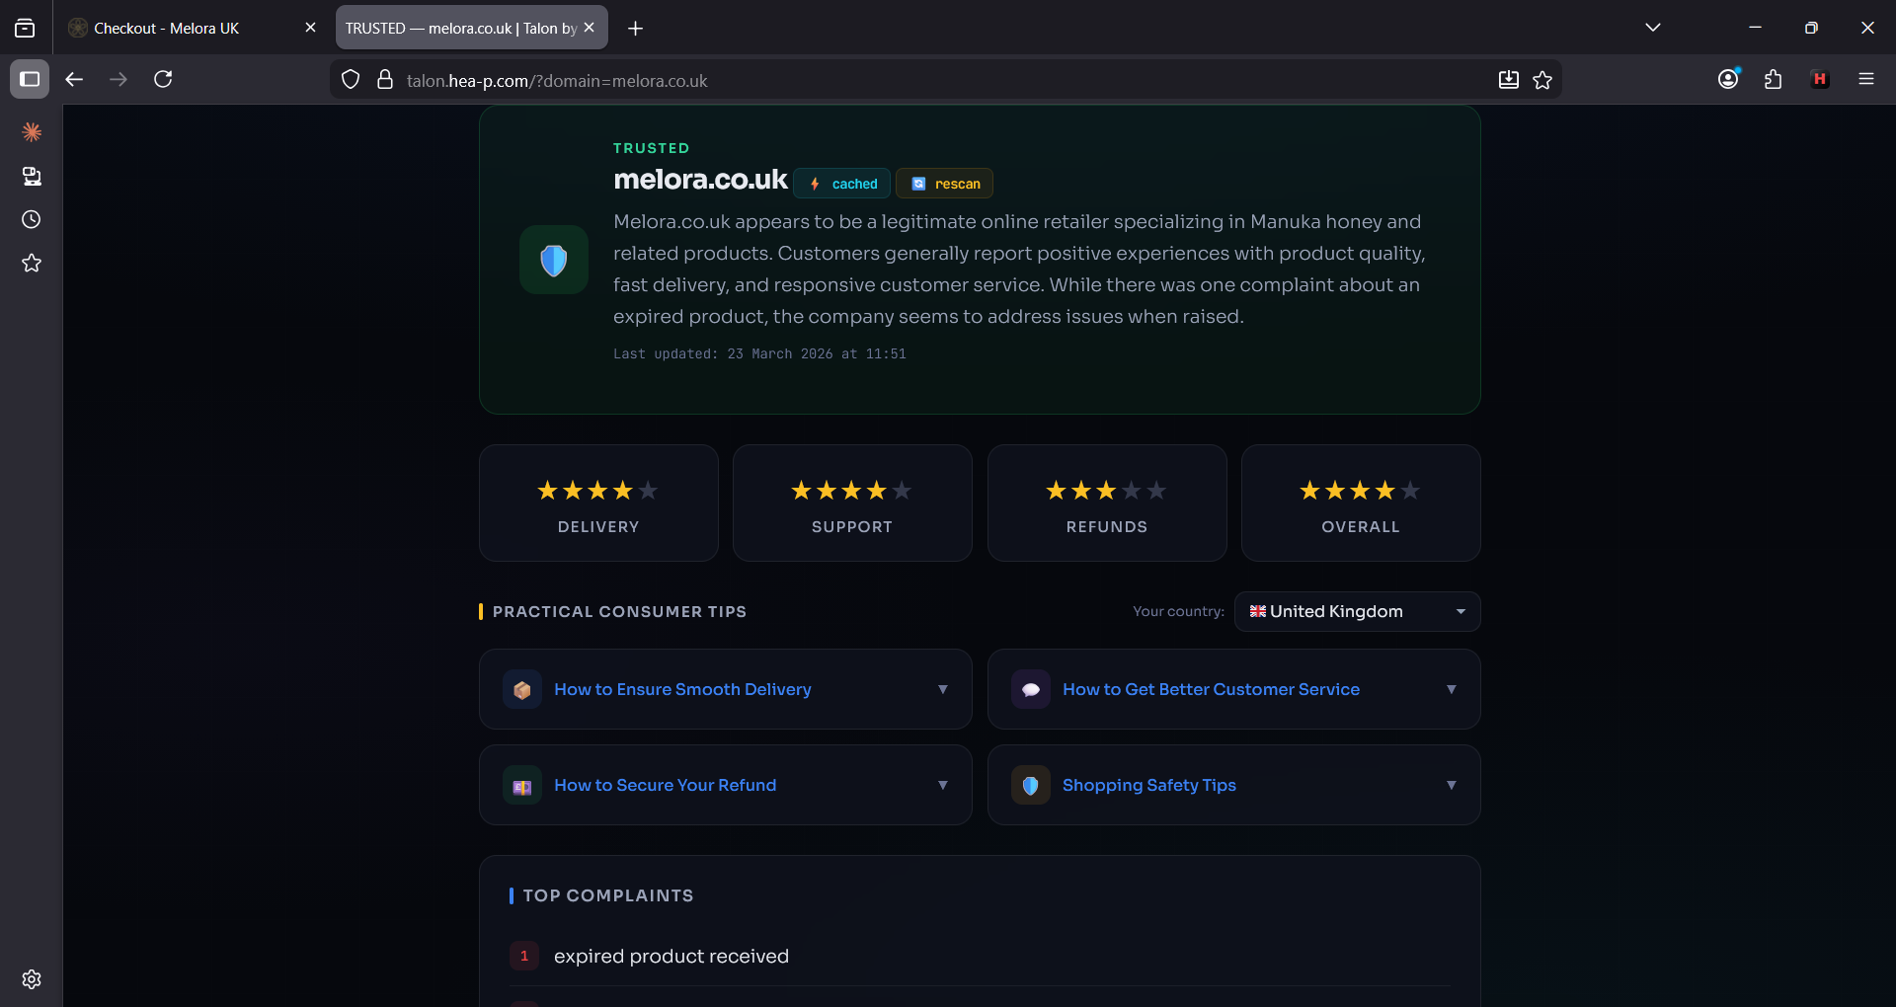The width and height of the screenshot is (1896, 1007).
Task: Open the United Kingdom country dropdown
Action: (1357, 611)
